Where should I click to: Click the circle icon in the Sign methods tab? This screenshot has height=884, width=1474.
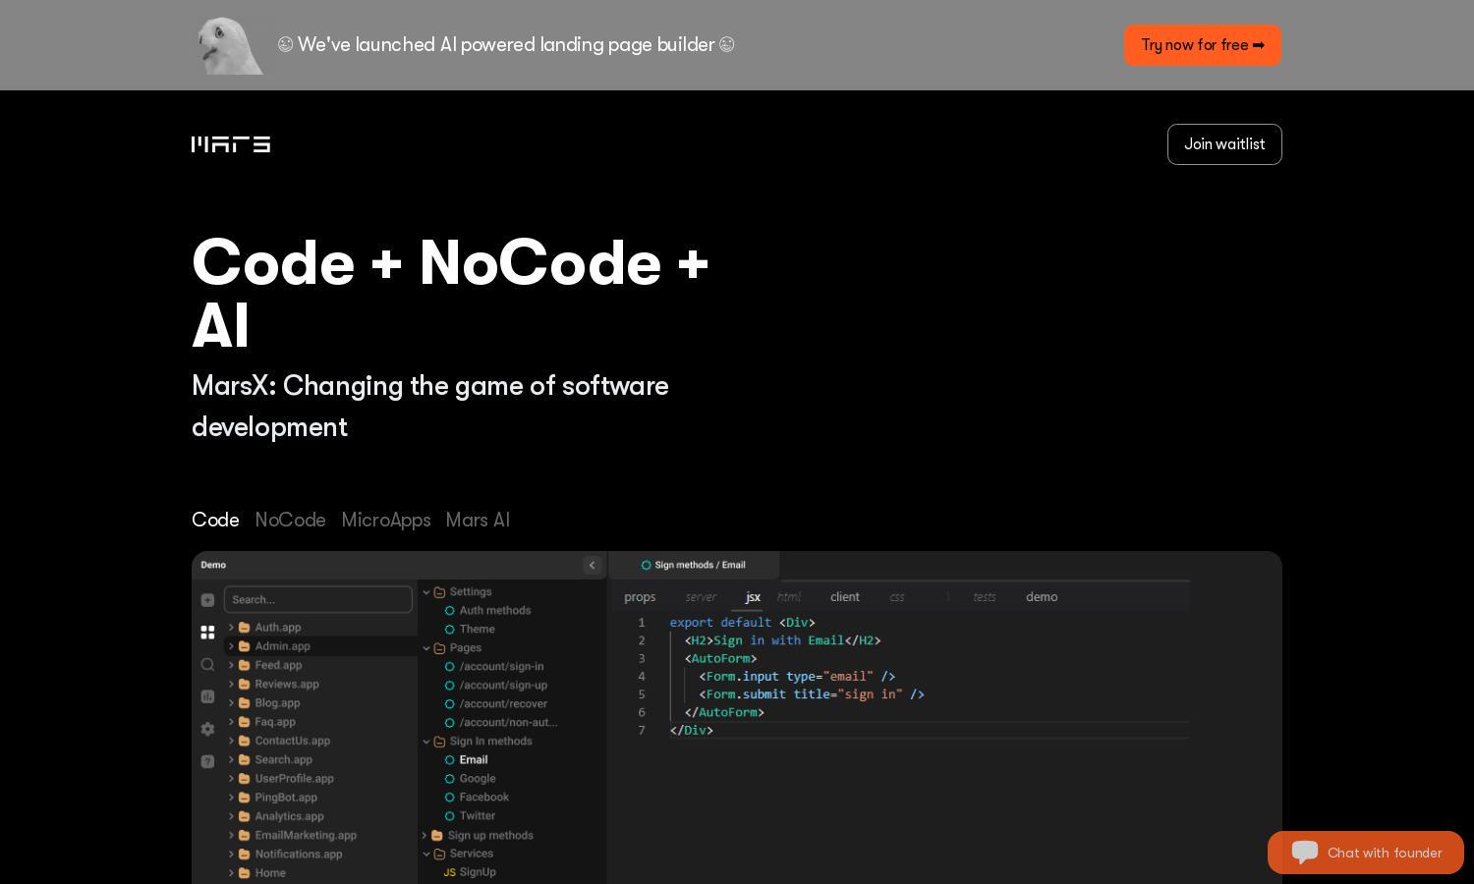coord(646,565)
